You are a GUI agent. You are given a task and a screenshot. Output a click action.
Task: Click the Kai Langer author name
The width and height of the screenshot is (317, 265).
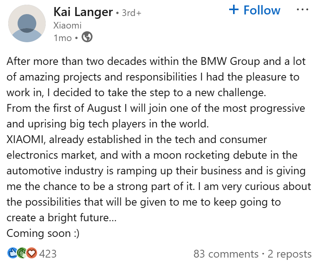coord(83,12)
